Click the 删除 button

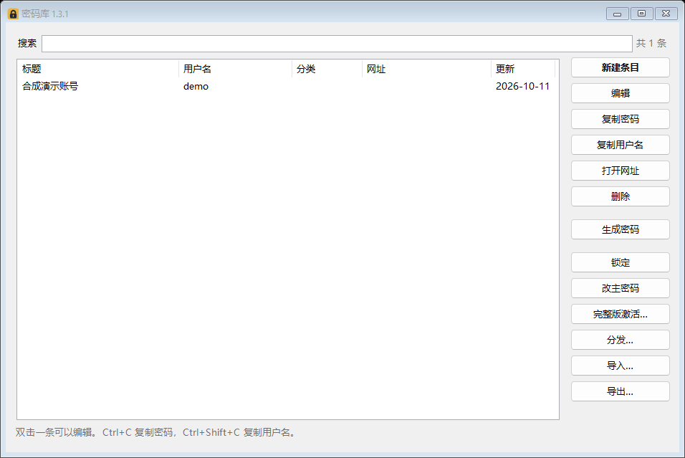(620, 196)
